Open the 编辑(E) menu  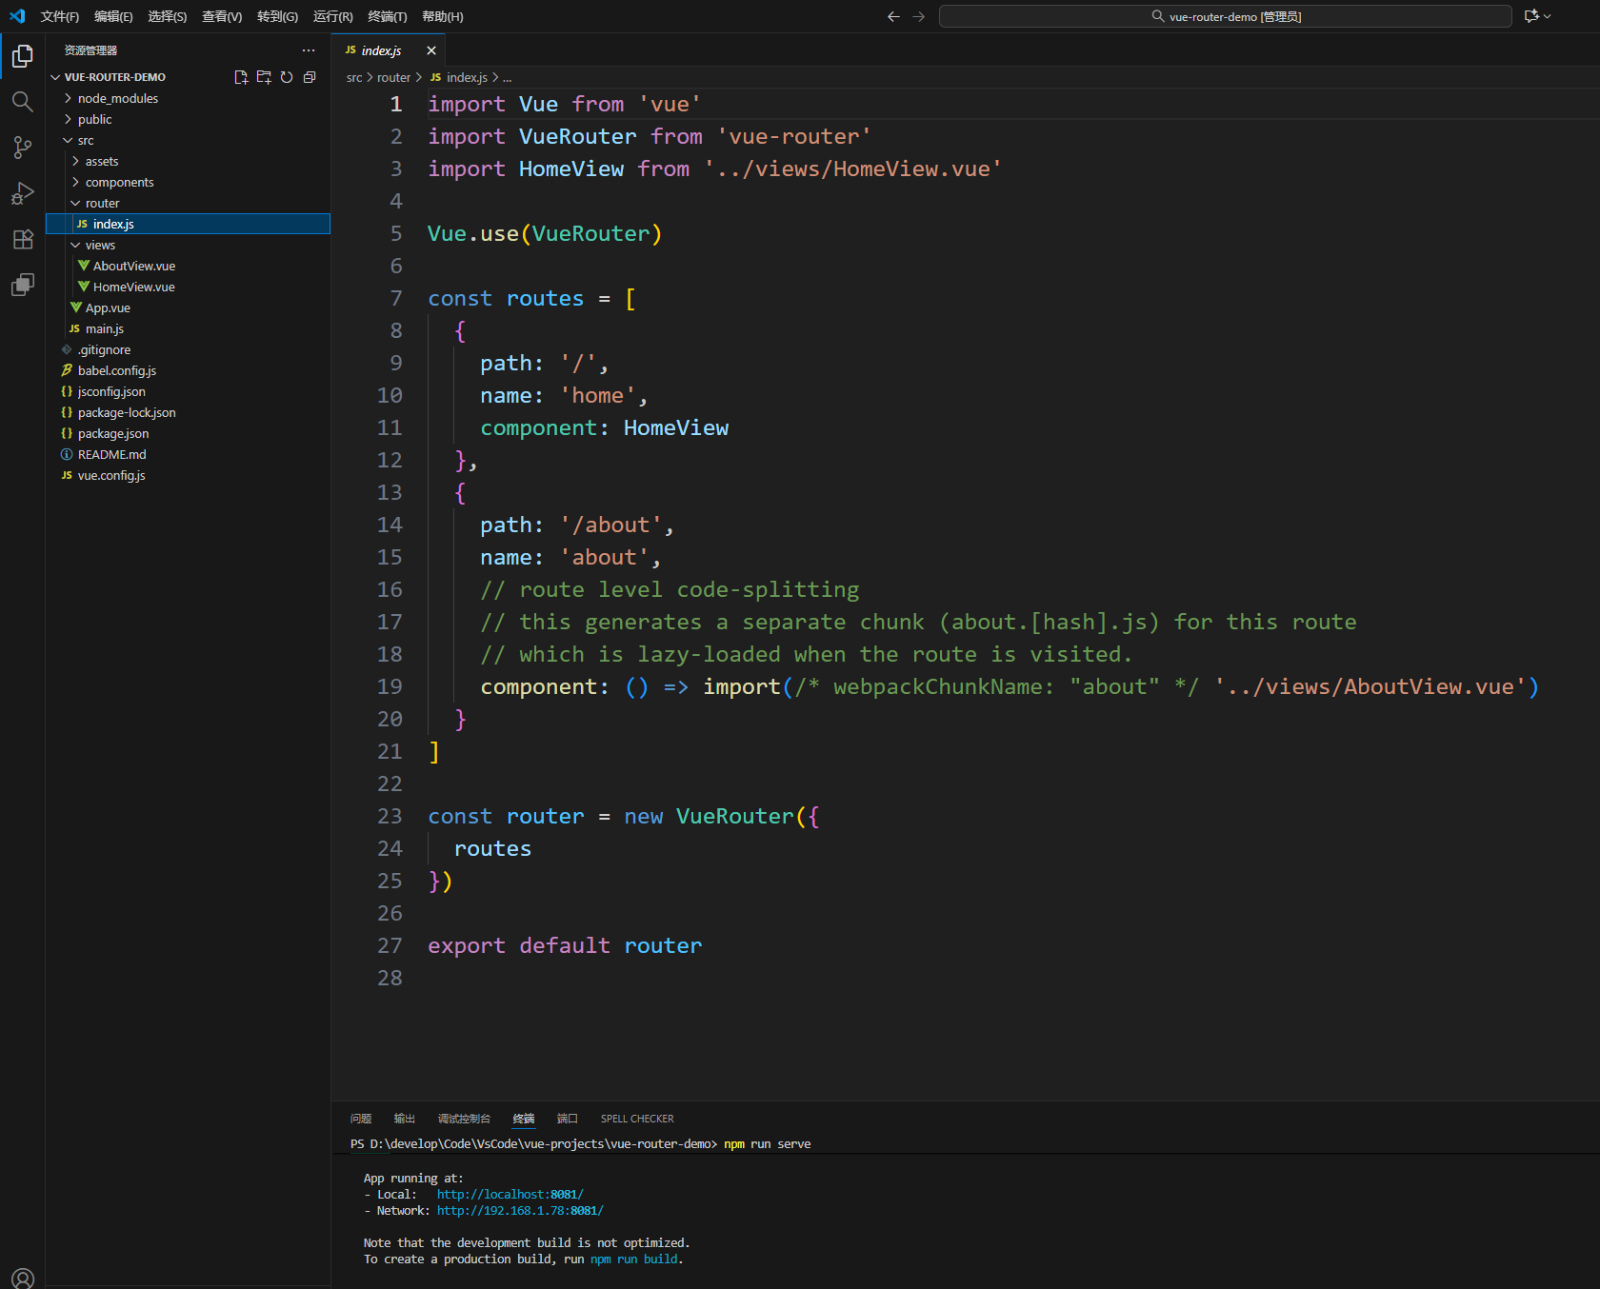tap(113, 16)
